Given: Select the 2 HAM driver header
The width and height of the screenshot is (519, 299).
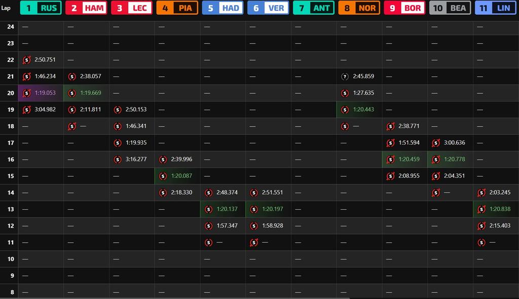Looking at the screenshot, I should [86, 8].
